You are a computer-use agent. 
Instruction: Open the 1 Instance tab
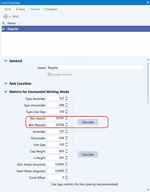click(x=50, y=9)
